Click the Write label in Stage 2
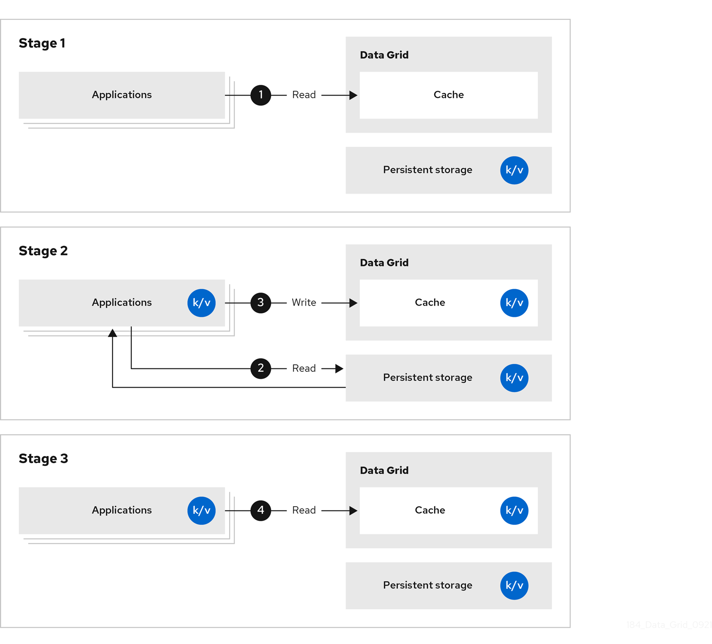This screenshot has width=712, height=644. point(304,303)
